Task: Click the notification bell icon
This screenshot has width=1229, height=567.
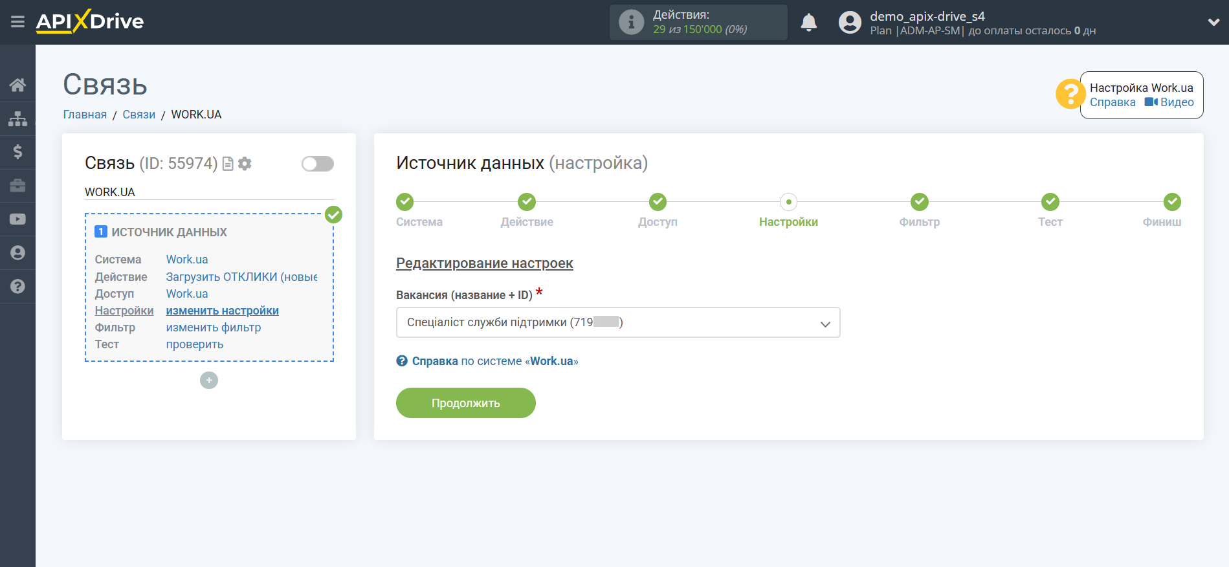Action: (808, 23)
